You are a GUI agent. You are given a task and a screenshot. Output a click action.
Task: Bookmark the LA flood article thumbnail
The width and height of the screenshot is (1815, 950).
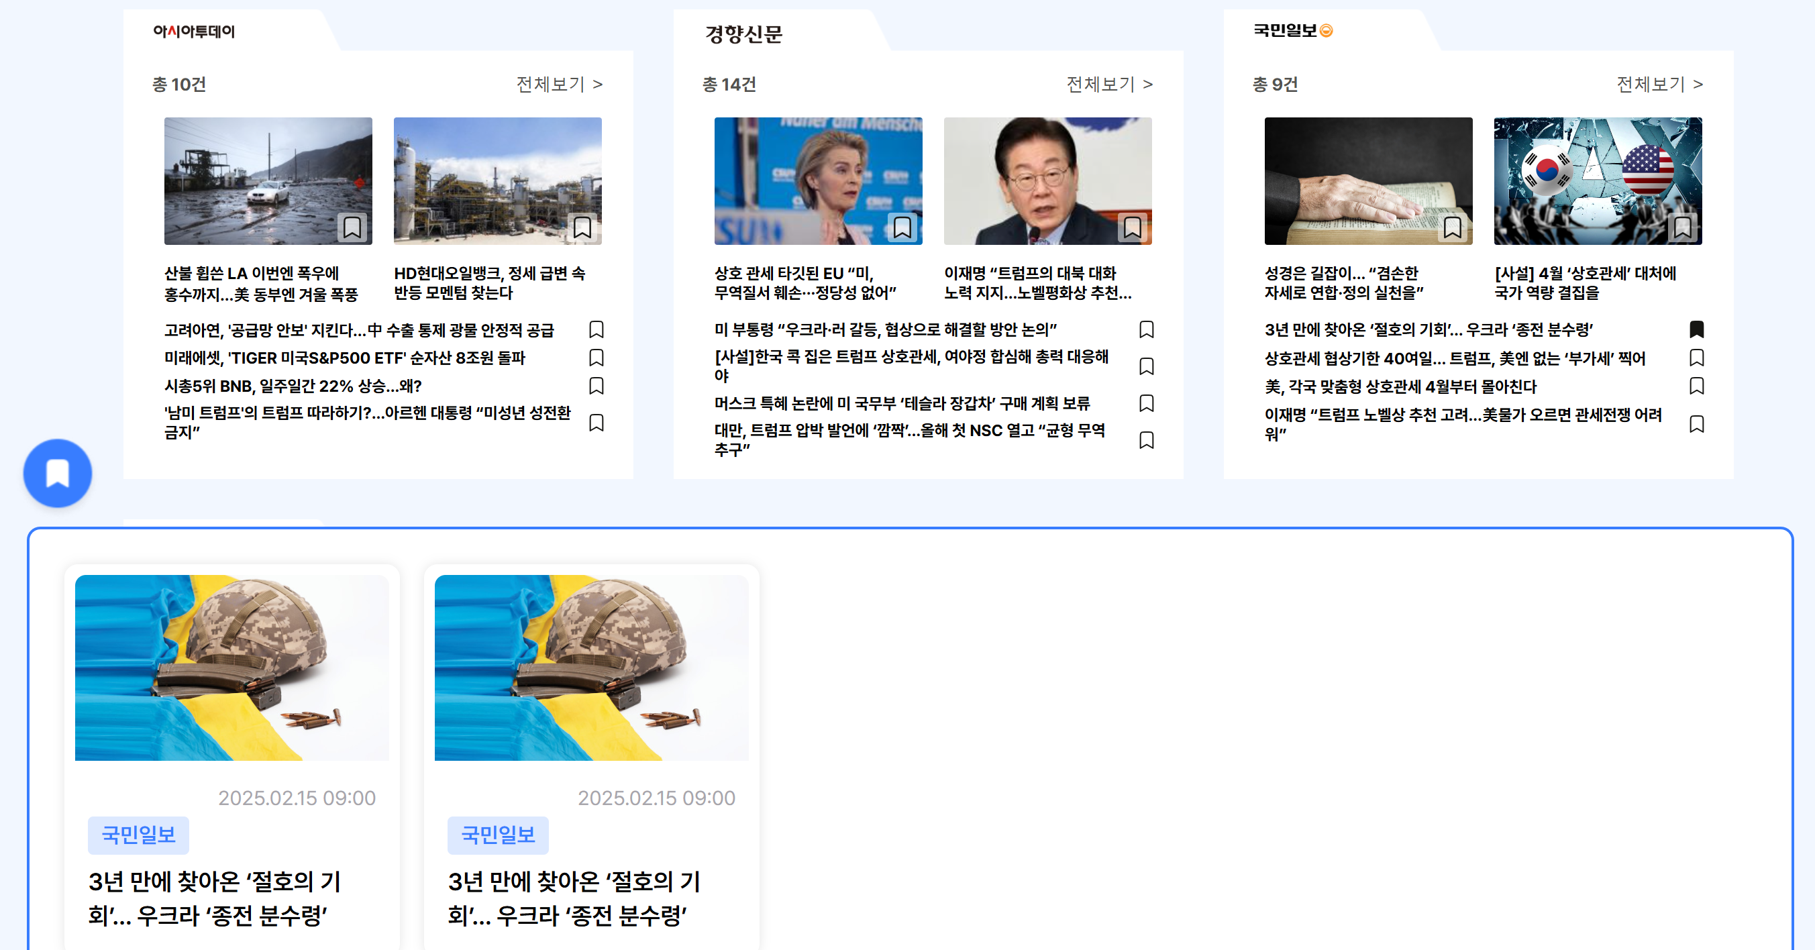point(352,227)
